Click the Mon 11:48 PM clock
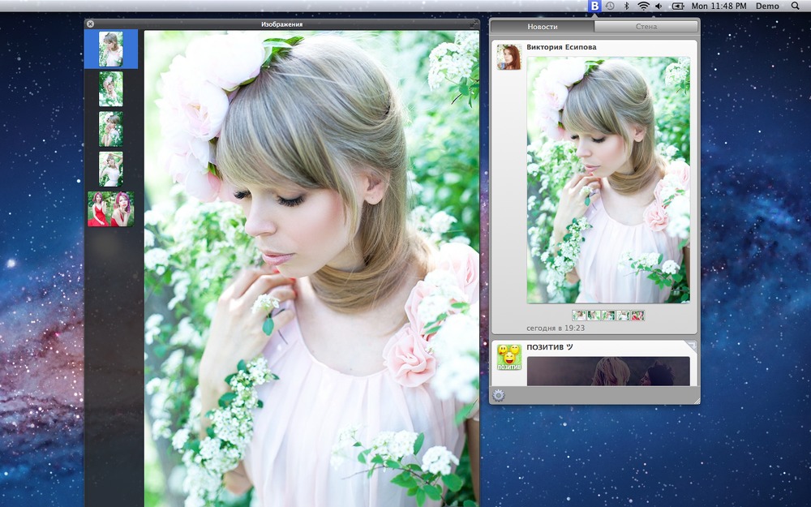 [719, 6]
